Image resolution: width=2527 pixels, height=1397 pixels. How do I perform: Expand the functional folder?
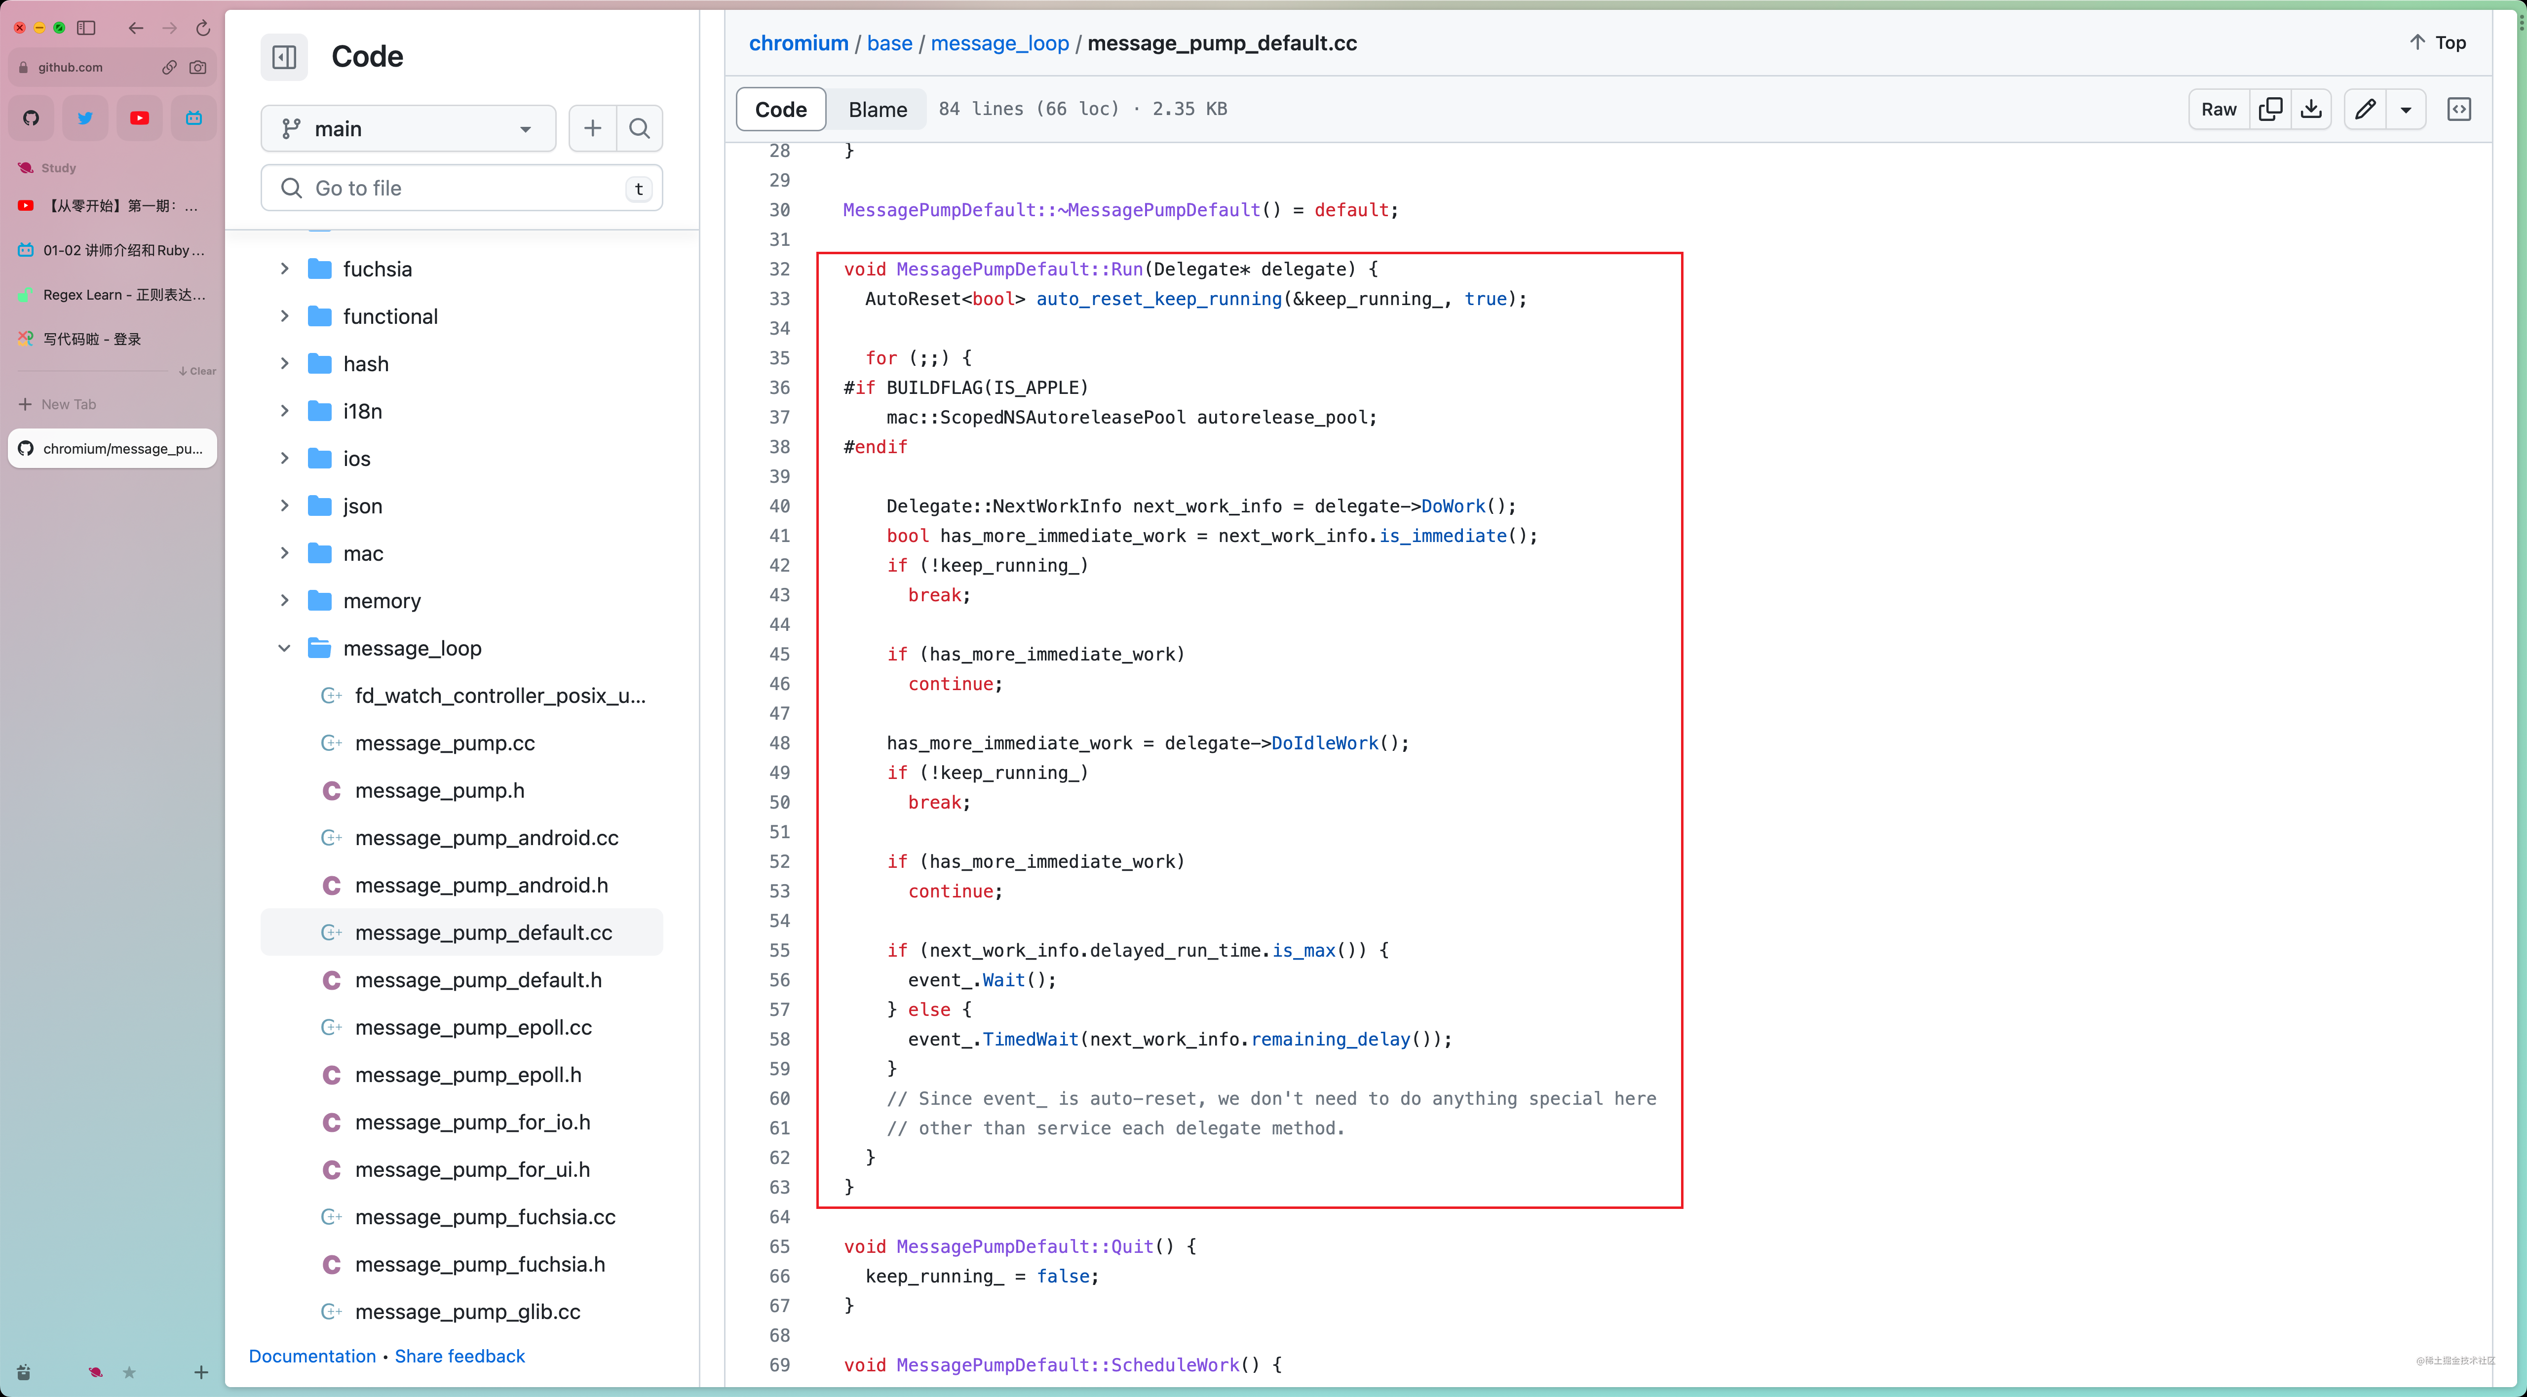coord(284,316)
